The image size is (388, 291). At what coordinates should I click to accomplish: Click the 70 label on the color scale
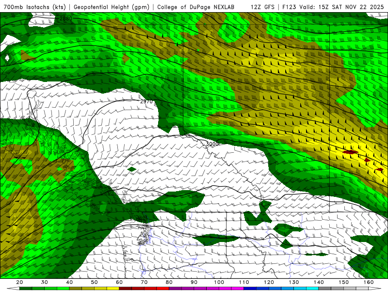pos(144,282)
